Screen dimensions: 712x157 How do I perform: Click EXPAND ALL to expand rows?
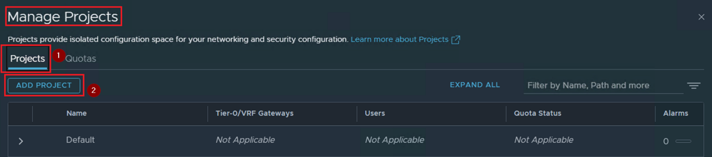pos(475,85)
